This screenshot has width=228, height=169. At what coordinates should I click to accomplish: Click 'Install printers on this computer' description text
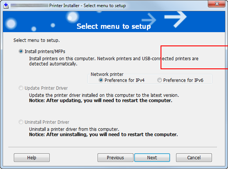114,61
